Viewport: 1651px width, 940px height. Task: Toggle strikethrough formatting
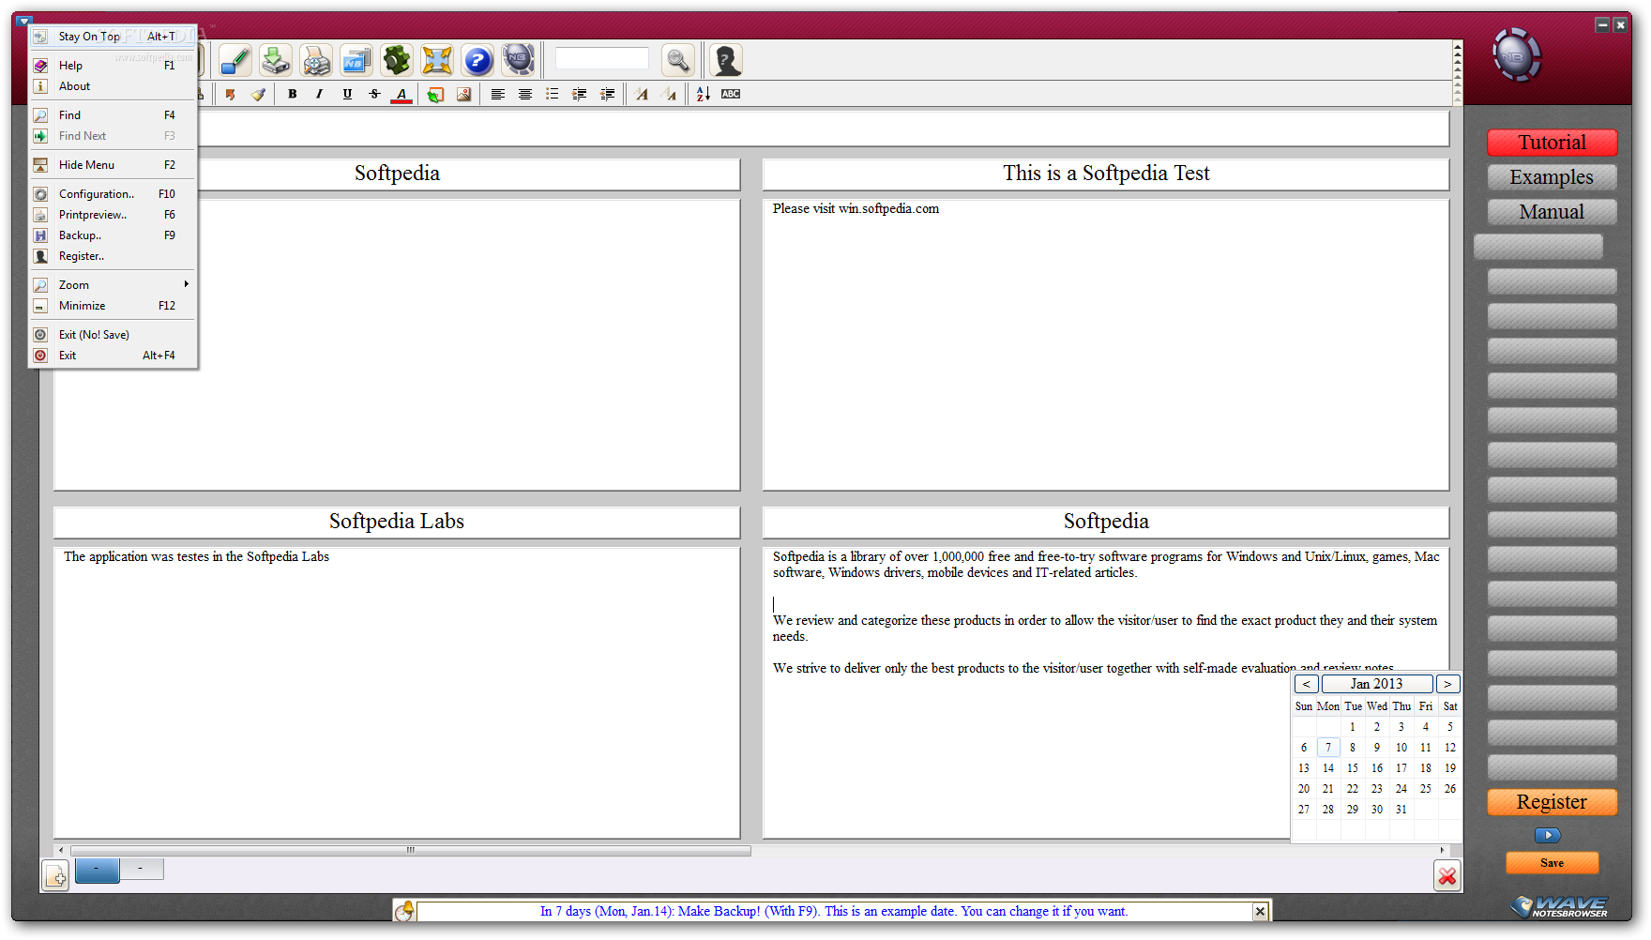tap(374, 94)
